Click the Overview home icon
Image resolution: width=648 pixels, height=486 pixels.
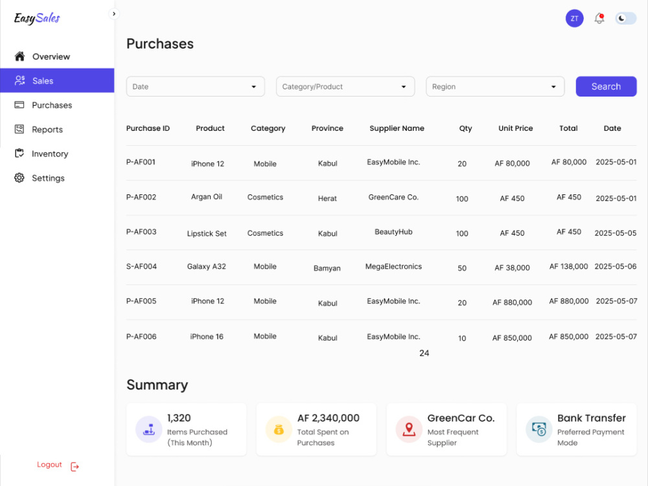click(x=19, y=56)
